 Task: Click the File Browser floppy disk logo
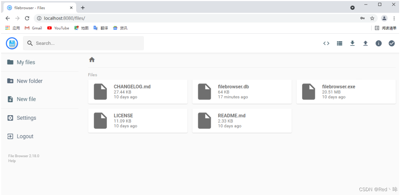coord(12,43)
